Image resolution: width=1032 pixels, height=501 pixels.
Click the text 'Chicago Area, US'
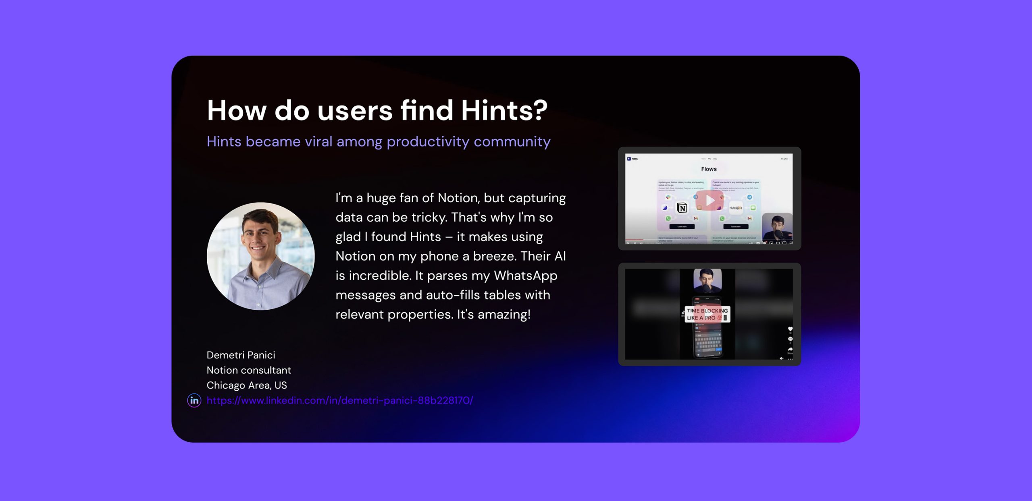click(247, 385)
